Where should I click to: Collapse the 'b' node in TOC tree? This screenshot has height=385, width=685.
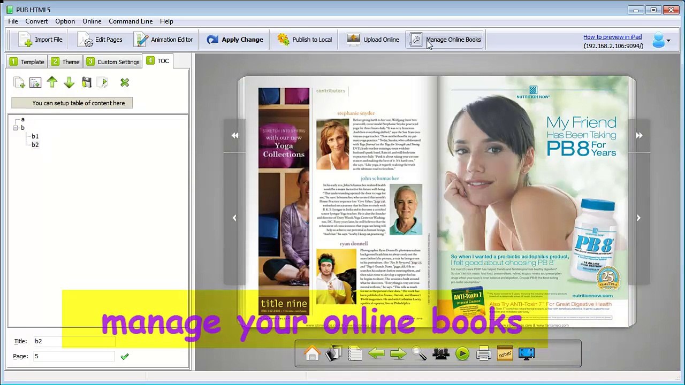pos(15,128)
